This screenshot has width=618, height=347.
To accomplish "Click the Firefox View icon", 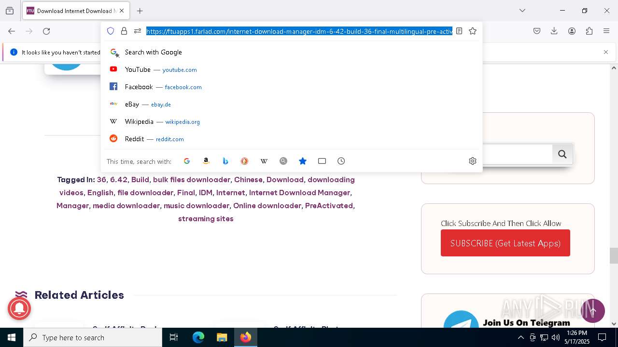I will (x=10, y=11).
